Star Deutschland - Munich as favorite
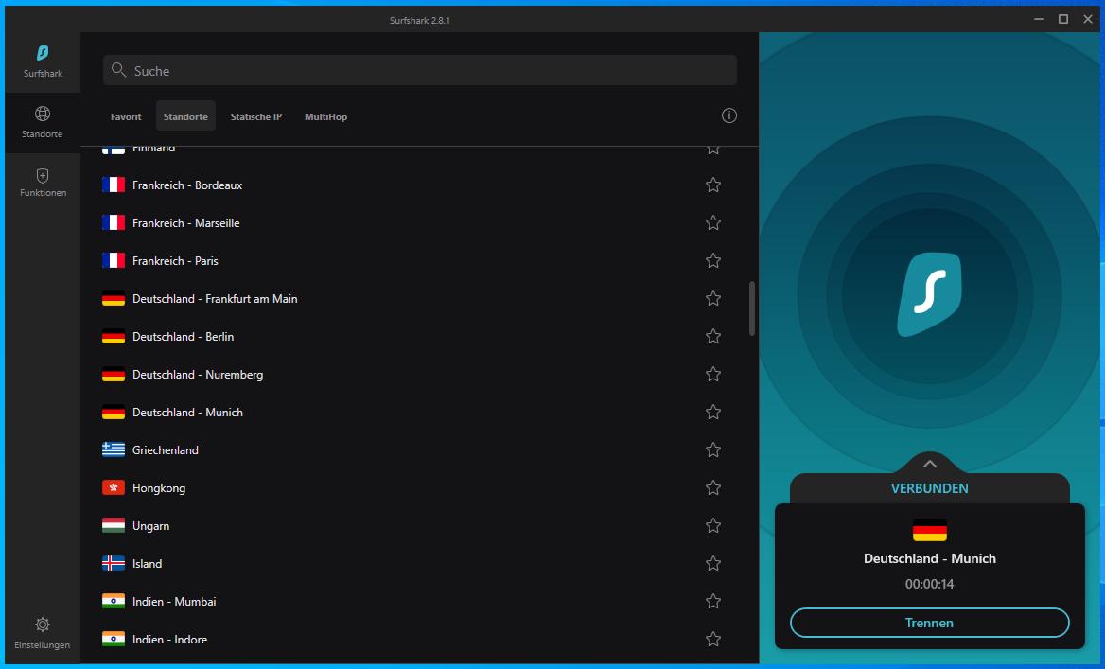This screenshot has width=1105, height=669. click(x=713, y=413)
